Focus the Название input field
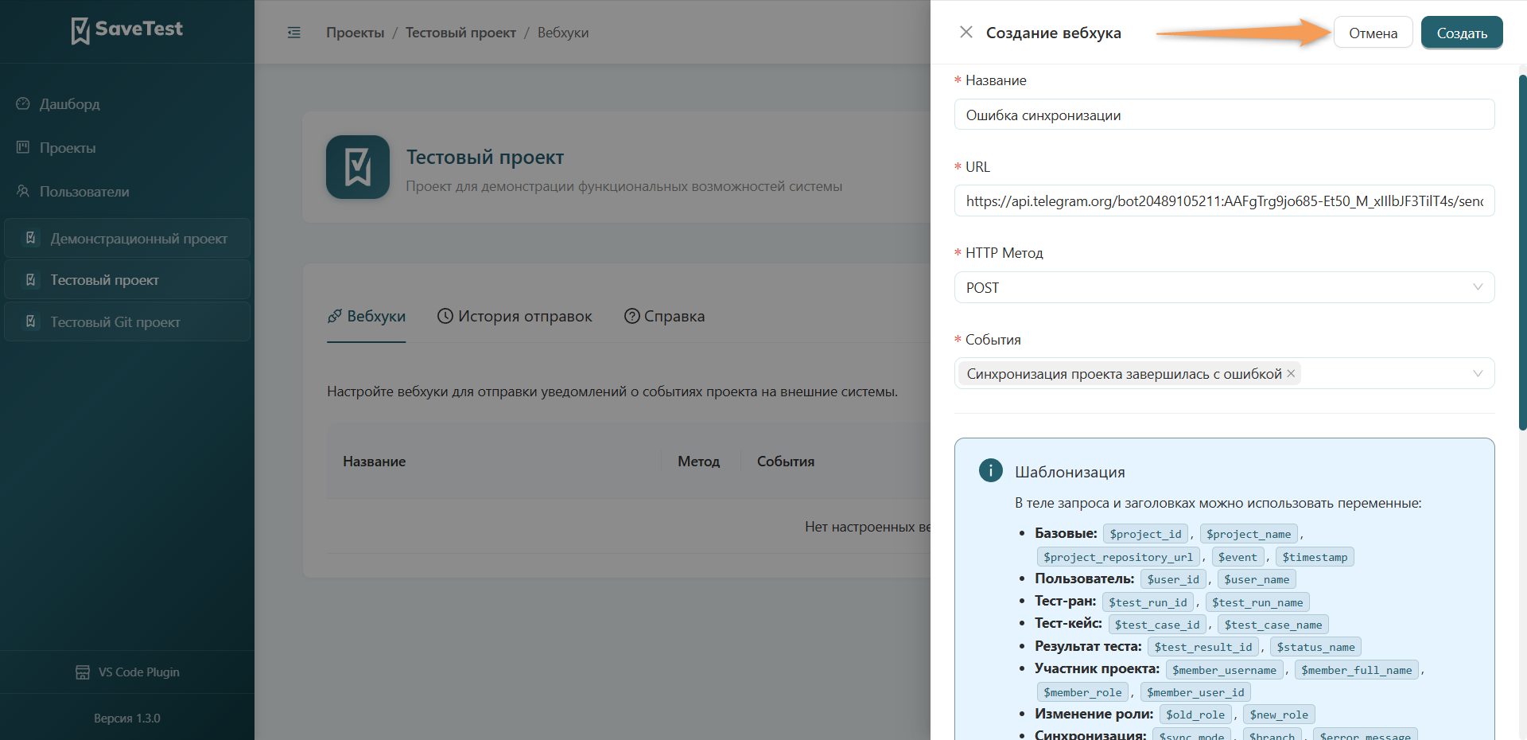This screenshot has height=740, width=1527. (x=1224, y=115)
